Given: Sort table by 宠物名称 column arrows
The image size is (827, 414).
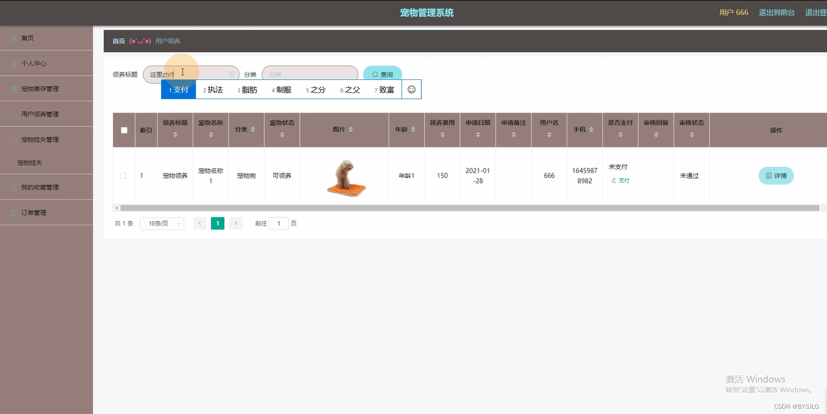Looking at the screenshot, I should coord(211,135).
